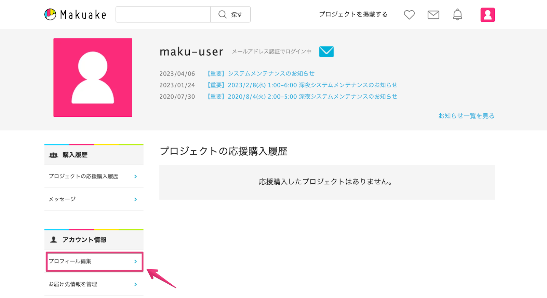Select プロジェクトの応援購入履歴 in sidebar

click(x=94, y=176)
